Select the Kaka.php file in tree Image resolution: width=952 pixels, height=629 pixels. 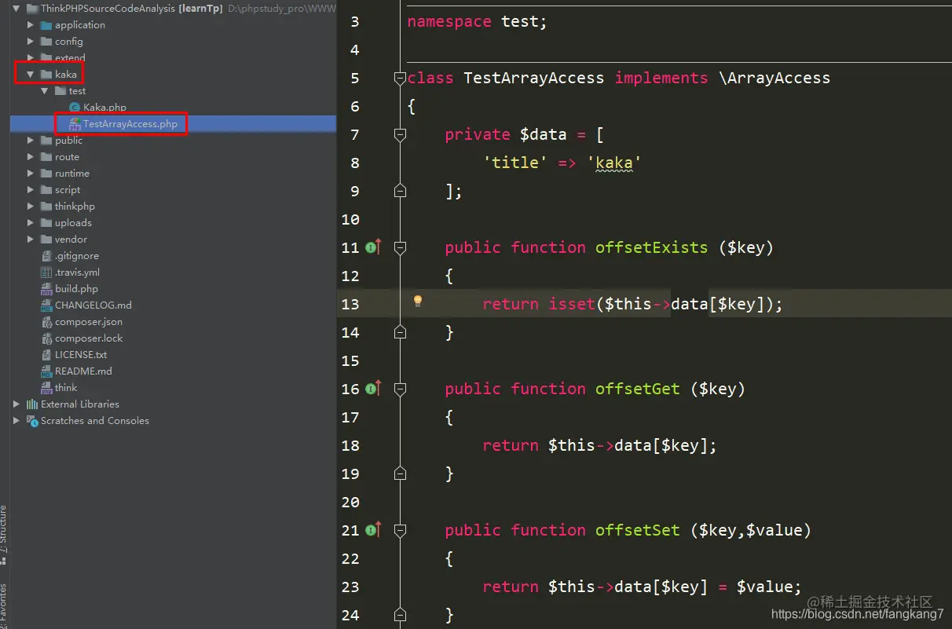tap(104, 108)
